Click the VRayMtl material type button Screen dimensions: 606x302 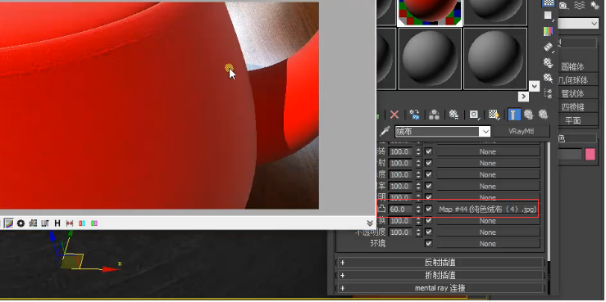[522, 132]
